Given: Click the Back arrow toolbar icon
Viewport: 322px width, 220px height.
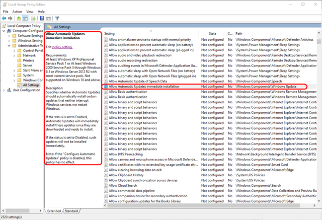Looking at the screenshot, I should pos(4,18).
